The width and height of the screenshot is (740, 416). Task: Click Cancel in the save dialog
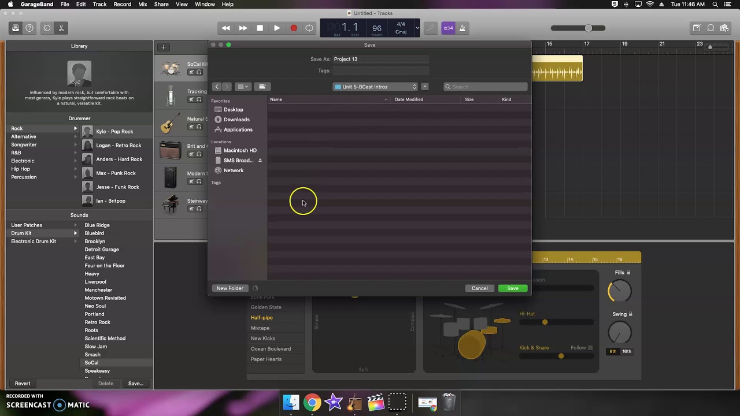[x=480, y=288]
